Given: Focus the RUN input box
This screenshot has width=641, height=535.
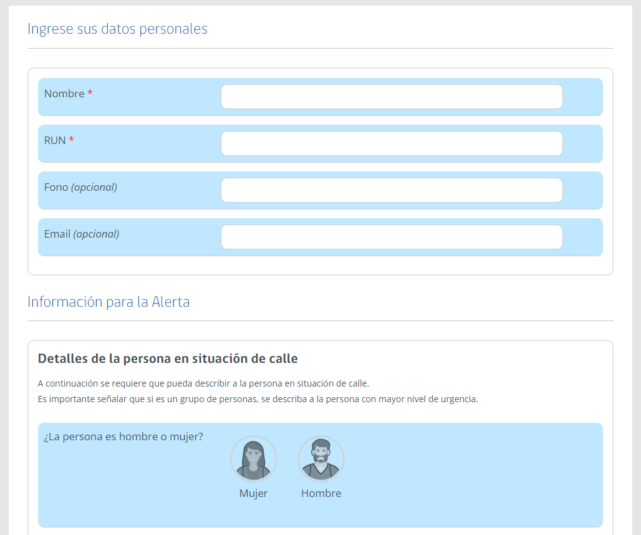Looking at the screenshot, I should pyautogui.click(x=392, y=143).
